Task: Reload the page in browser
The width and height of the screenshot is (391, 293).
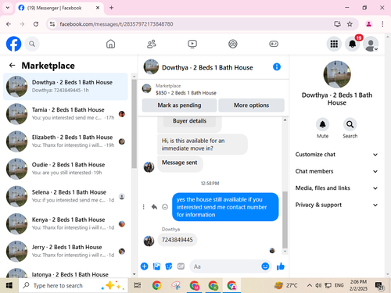Action: tap(36, 24)
